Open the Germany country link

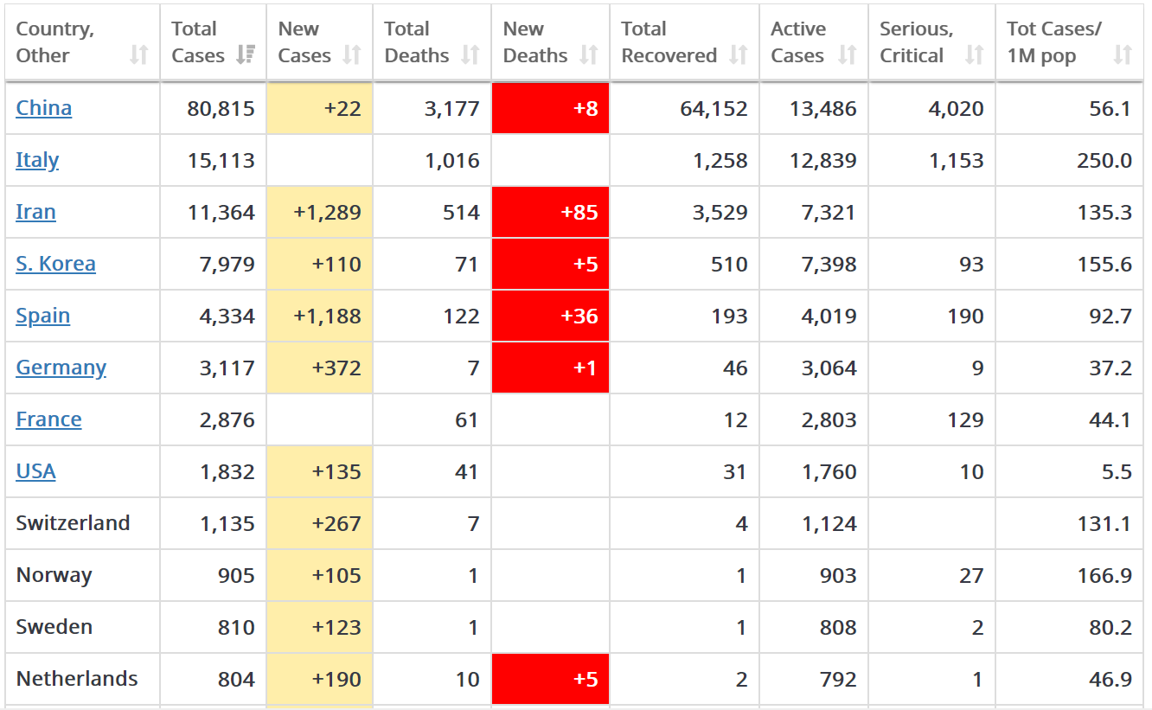pos(61,368)
